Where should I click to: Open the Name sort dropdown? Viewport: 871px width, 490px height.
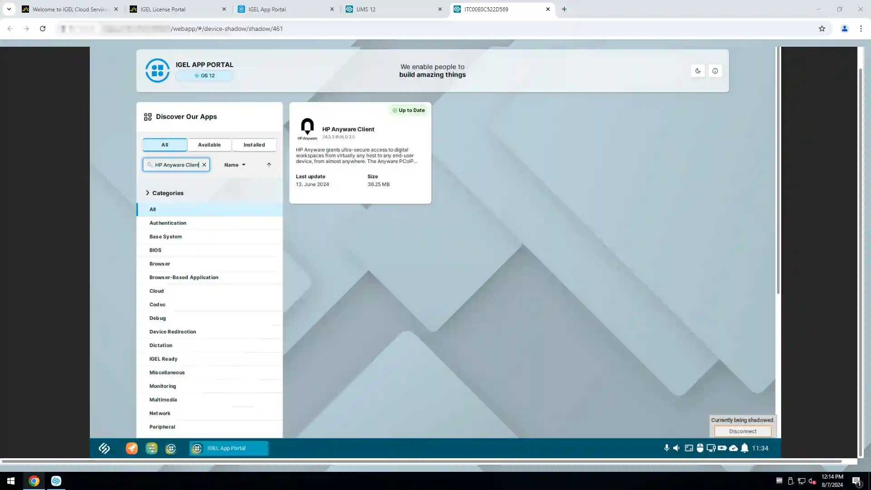pos(235,165)
